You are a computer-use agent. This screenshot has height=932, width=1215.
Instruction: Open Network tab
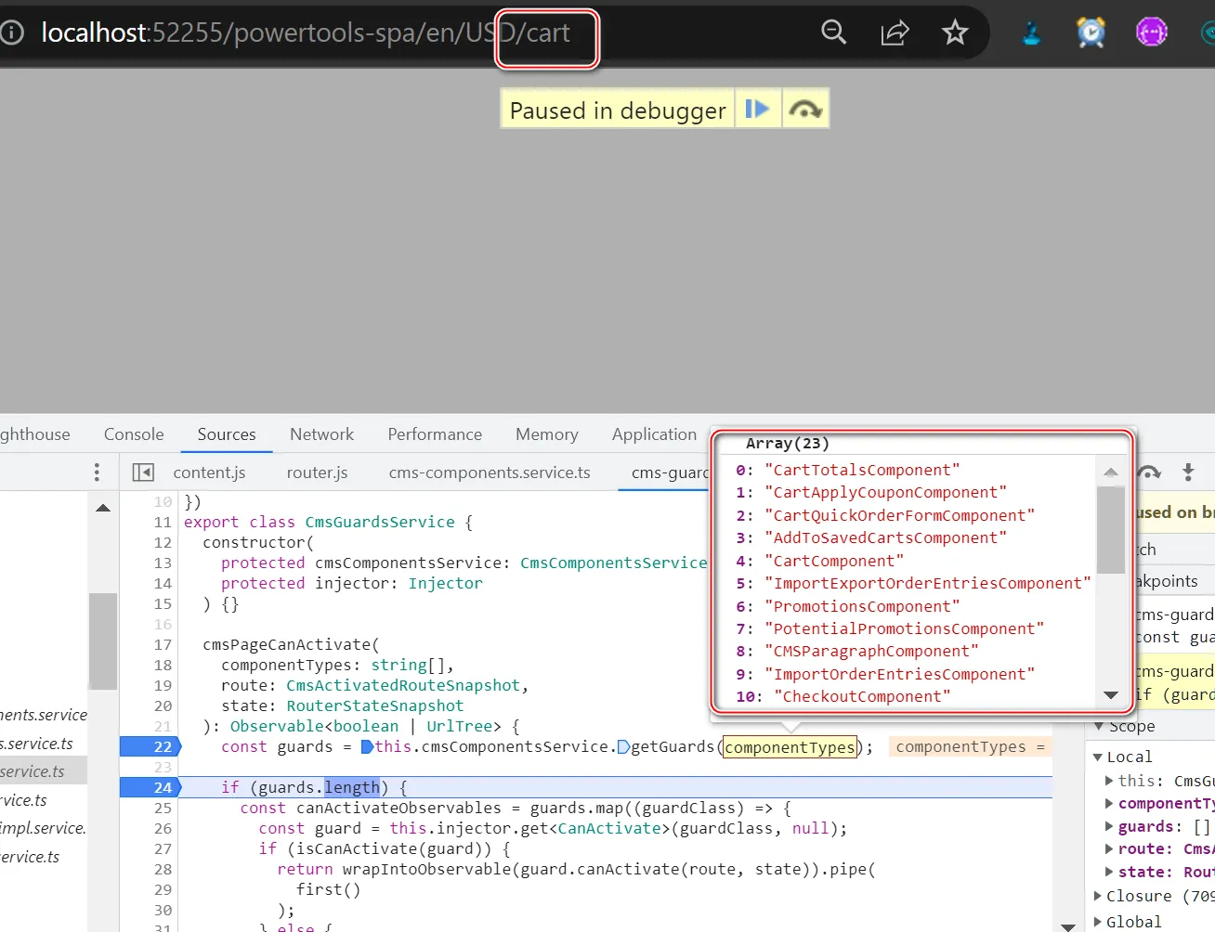click(321, 434)
